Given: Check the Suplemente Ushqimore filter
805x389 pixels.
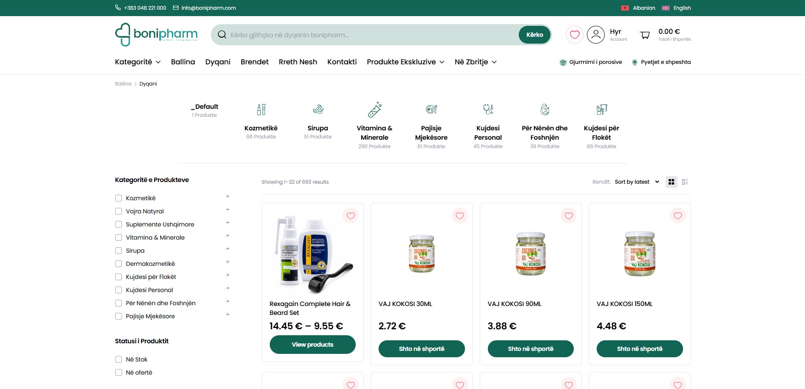Looking at the screenshot, I should [x=119, y=224].
